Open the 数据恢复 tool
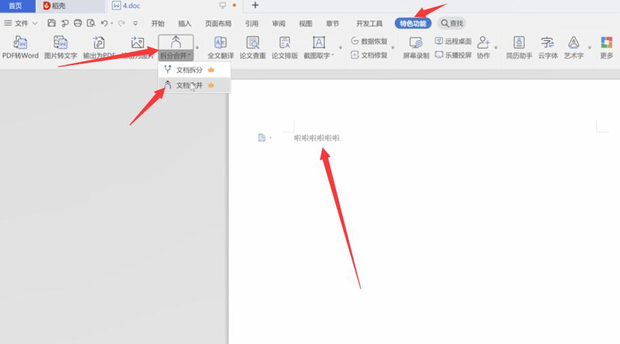620x344 pixels. pos(369,41)
